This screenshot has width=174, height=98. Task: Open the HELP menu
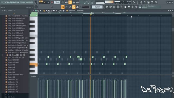pyautogui.click(x=32, y=2)
